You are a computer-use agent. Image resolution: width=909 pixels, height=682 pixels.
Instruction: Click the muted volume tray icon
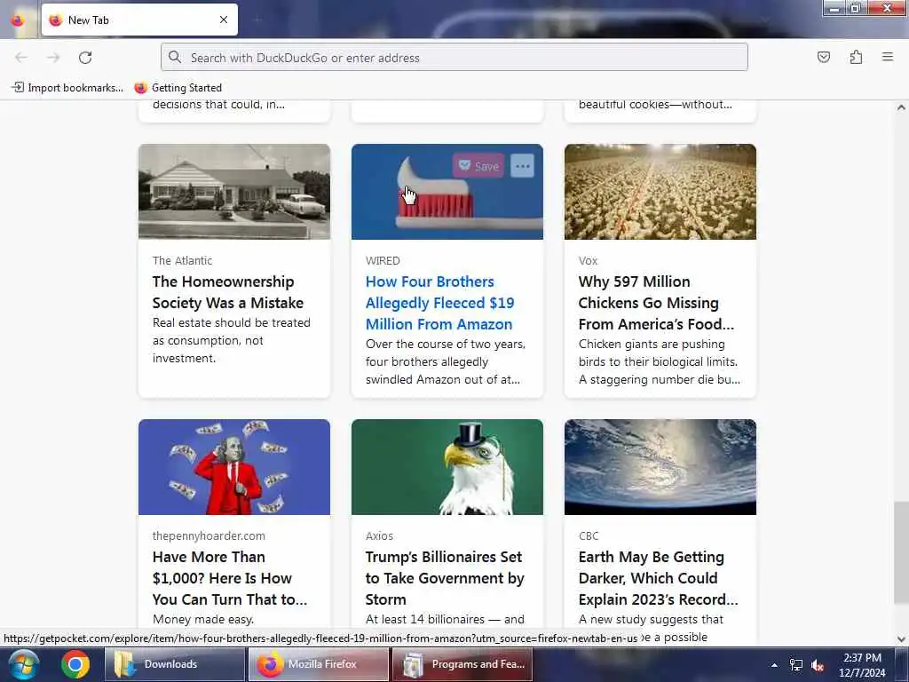818,665
